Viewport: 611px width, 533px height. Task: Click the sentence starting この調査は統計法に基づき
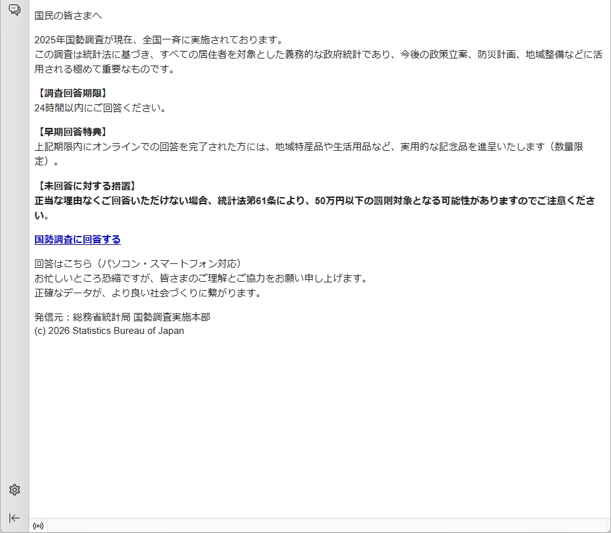point(318,55)
